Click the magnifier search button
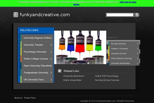This screenshot has width=154, height=103. click(x=137, y=15)
